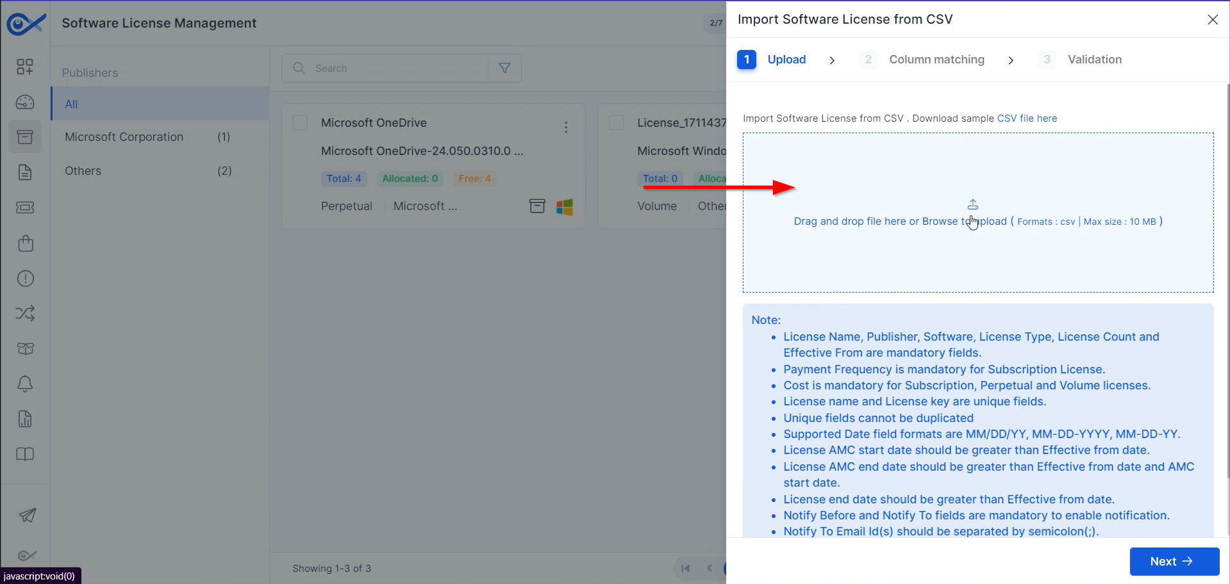Click the paper plane icon in sidebar
Viewport: 1230px width, 584px height.
pos(27,515)
